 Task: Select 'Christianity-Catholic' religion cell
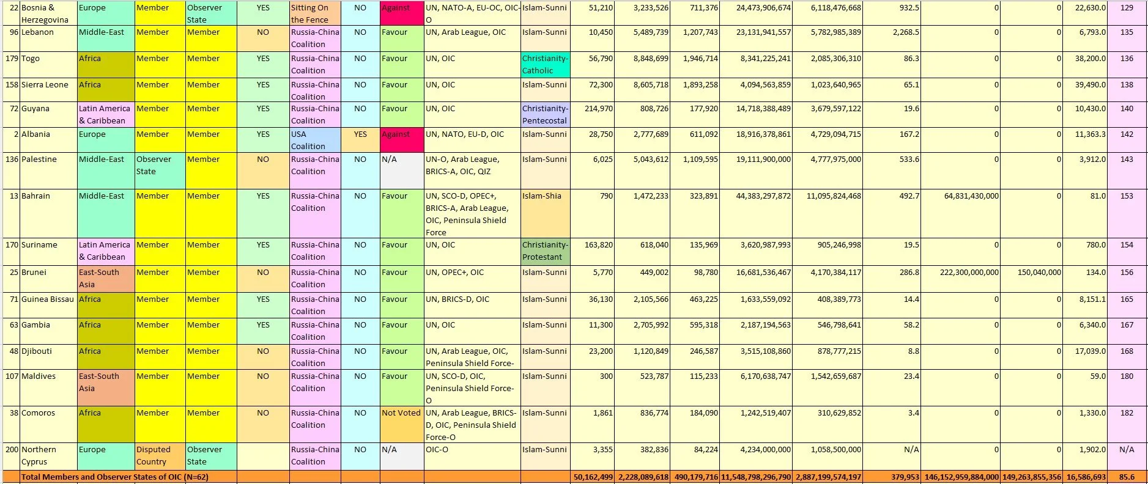tap(545, 65)
